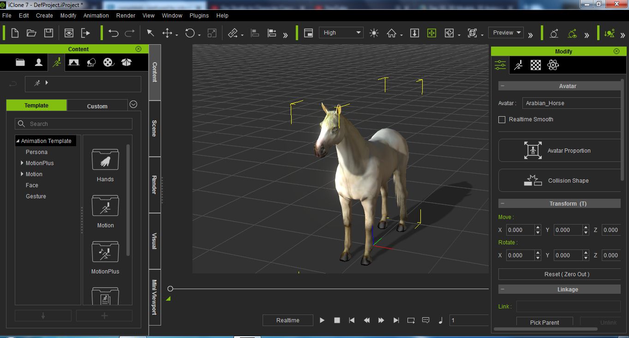
Task: Click the sun light toolbar icon
Action: click(374, 33)
